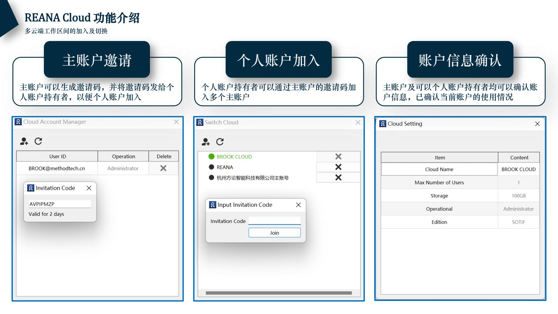
Task: Remove BROOK CLOUD from the cloud list
Action: pos(338,157)
